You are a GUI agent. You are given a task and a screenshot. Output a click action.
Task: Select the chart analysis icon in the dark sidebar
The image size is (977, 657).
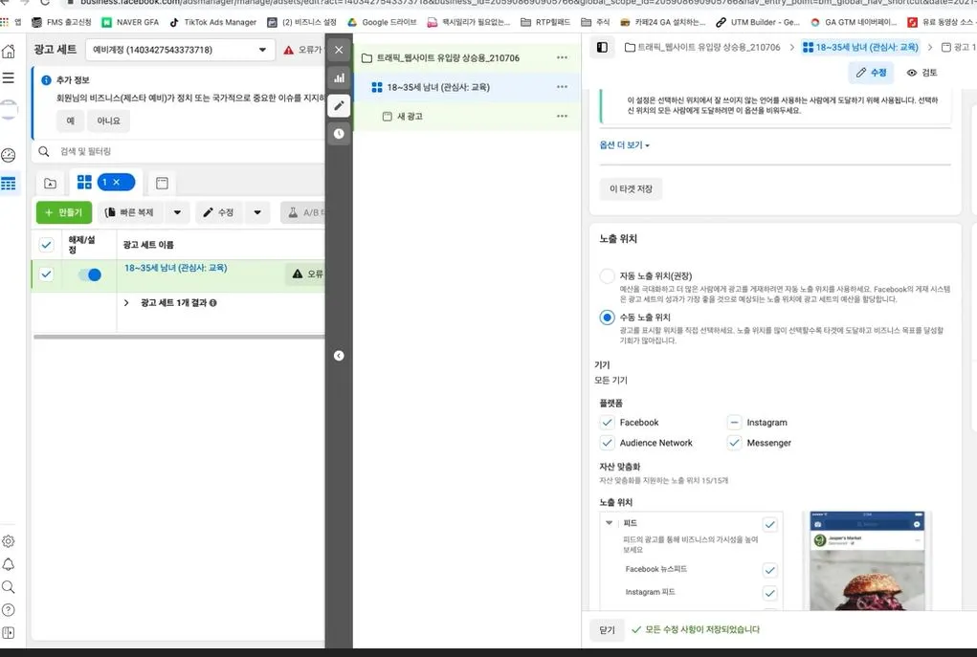(x=339, y=76)
